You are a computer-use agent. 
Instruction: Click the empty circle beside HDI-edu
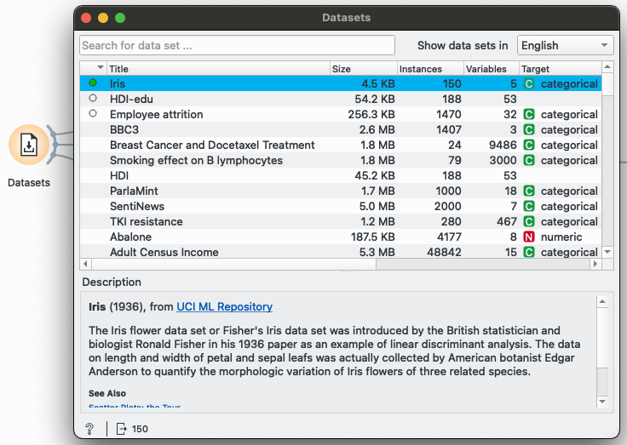(x=93, y=99)
